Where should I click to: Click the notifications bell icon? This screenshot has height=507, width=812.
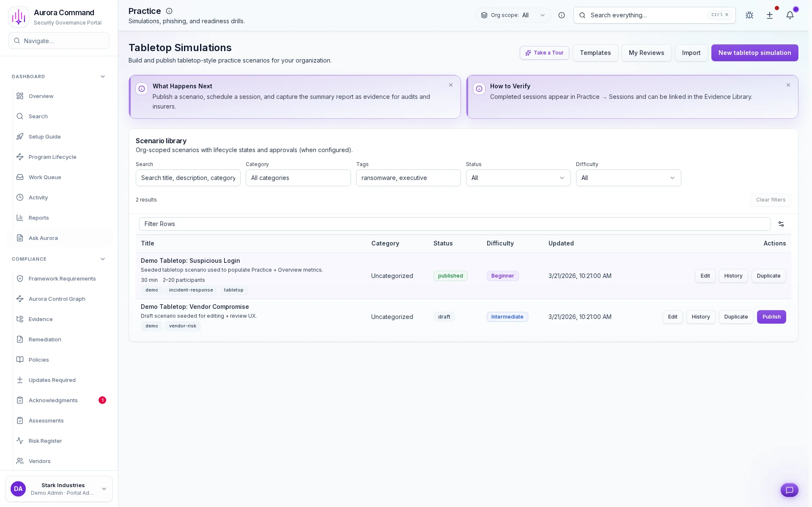click(x=790, y=15)
